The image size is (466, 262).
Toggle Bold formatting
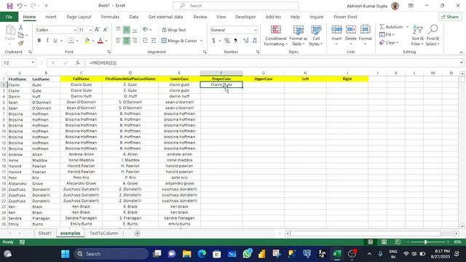coord(39,41)
